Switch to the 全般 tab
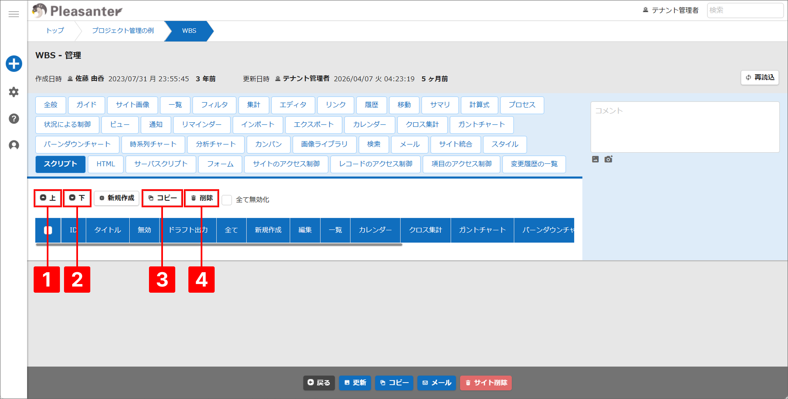 coord(51,105)
